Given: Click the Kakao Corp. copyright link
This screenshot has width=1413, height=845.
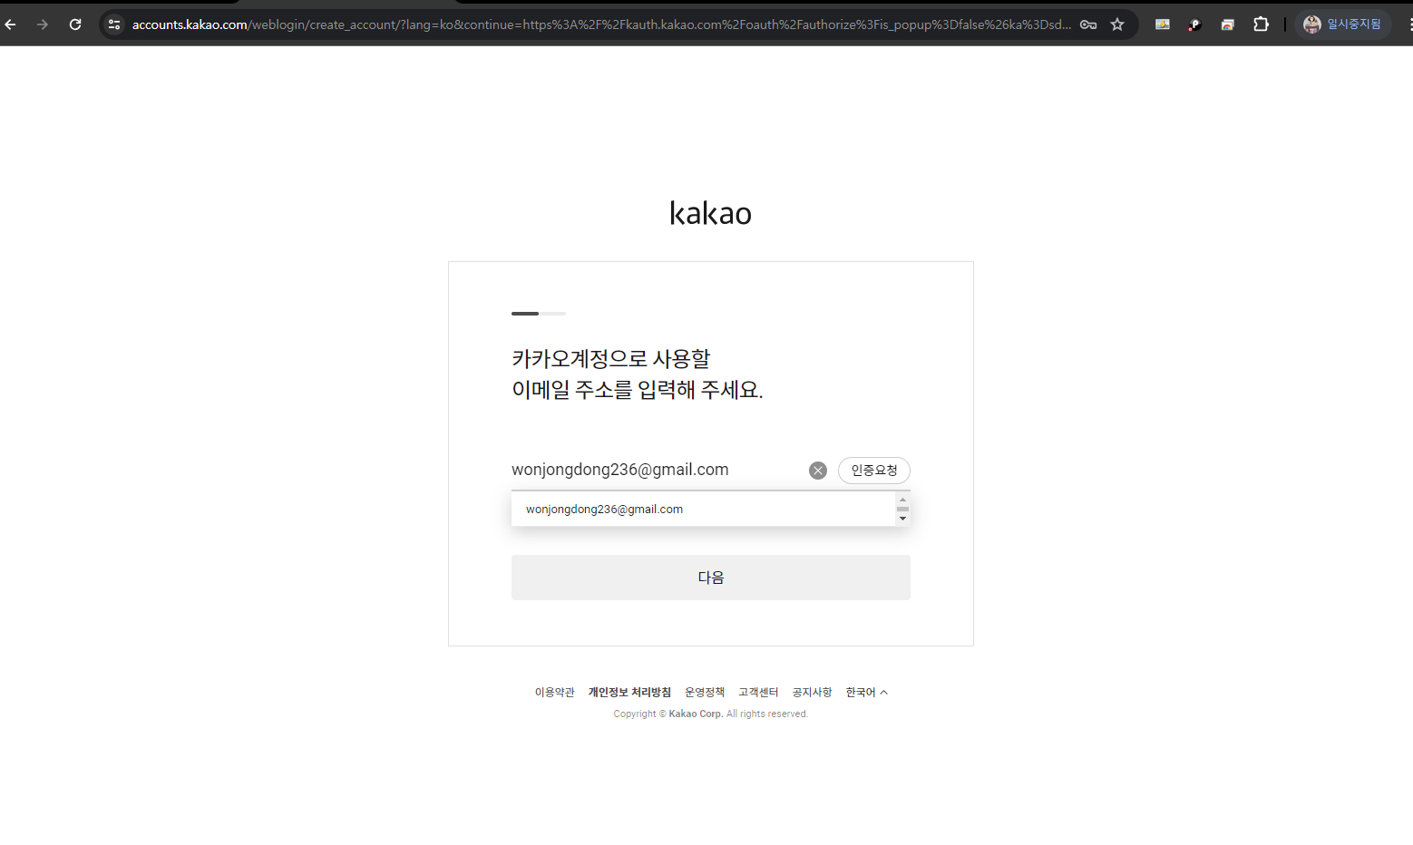Looking at the screenshot, I should (696, 714).
